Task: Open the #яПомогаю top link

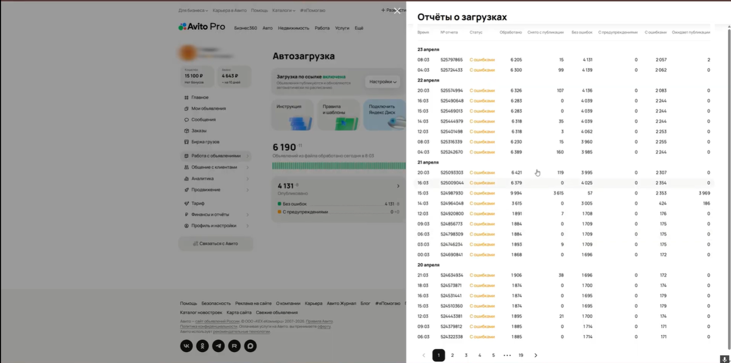Action: pyautogui.click(x=313, y=10)
